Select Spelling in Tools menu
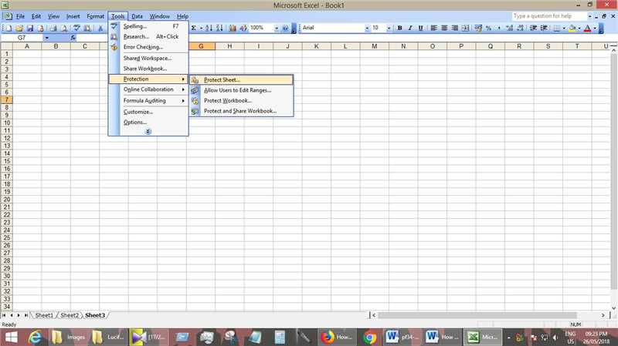 click(x=148, y=26)
